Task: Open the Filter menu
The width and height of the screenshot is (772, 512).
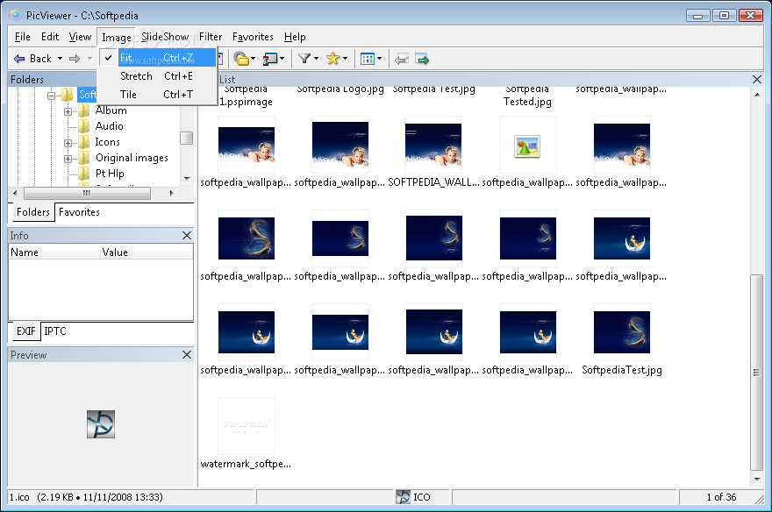Action: pyautogui.click(x=211, y=37)
